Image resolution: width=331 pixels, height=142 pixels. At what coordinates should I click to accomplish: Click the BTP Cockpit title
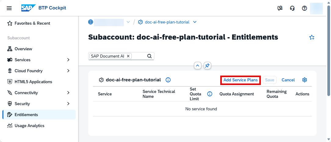tap(52, 8)
